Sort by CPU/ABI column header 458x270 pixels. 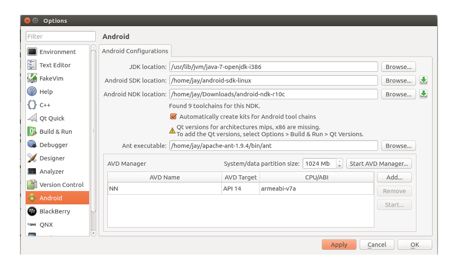tap(317, 177)
